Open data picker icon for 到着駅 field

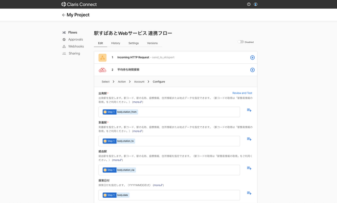tap(249, 139)
